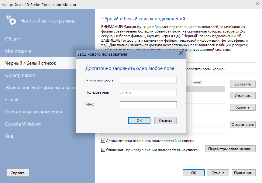Click the Применить button
The image size is (262, 183).
pos(243,173)
